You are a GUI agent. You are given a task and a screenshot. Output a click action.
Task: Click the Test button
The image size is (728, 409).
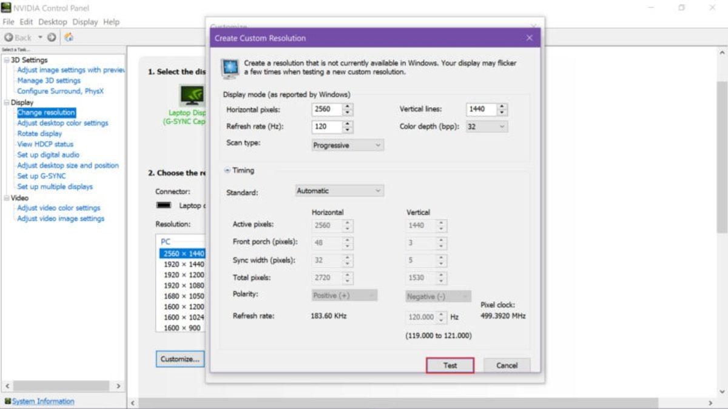(450, 365)
